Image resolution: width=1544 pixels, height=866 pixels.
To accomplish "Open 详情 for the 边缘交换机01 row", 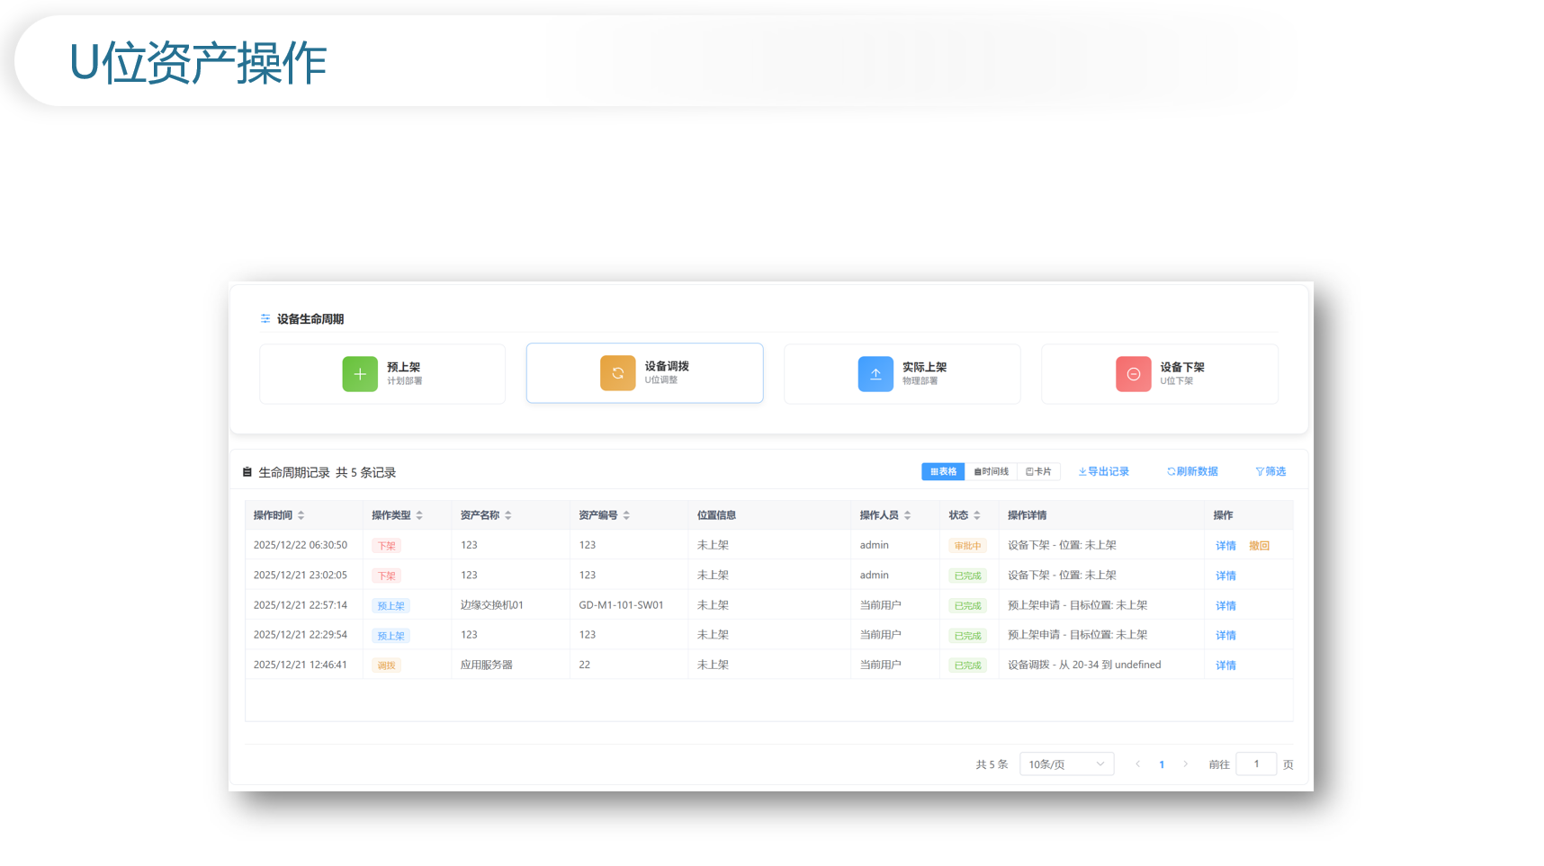I will pyautogui.click(x=1225, y=606).
